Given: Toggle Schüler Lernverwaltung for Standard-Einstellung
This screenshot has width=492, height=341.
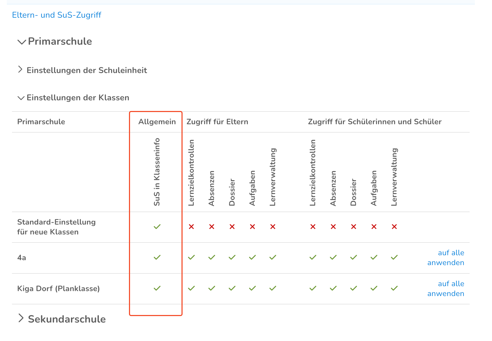Looking at the screenshot, I should coord(394,227).
